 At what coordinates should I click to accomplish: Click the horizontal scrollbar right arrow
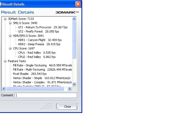pos(70,89)
